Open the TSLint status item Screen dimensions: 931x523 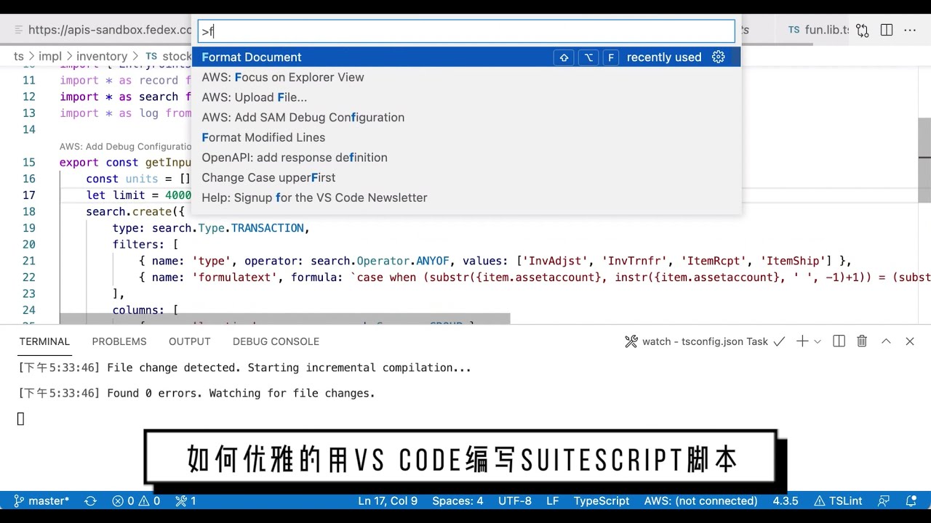click(839, 500)
